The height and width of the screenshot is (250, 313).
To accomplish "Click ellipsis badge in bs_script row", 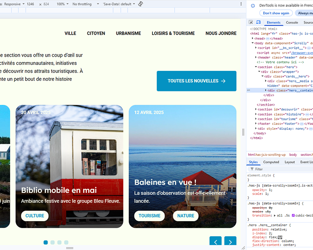I will pyautogui.click(x=308, y=48).
